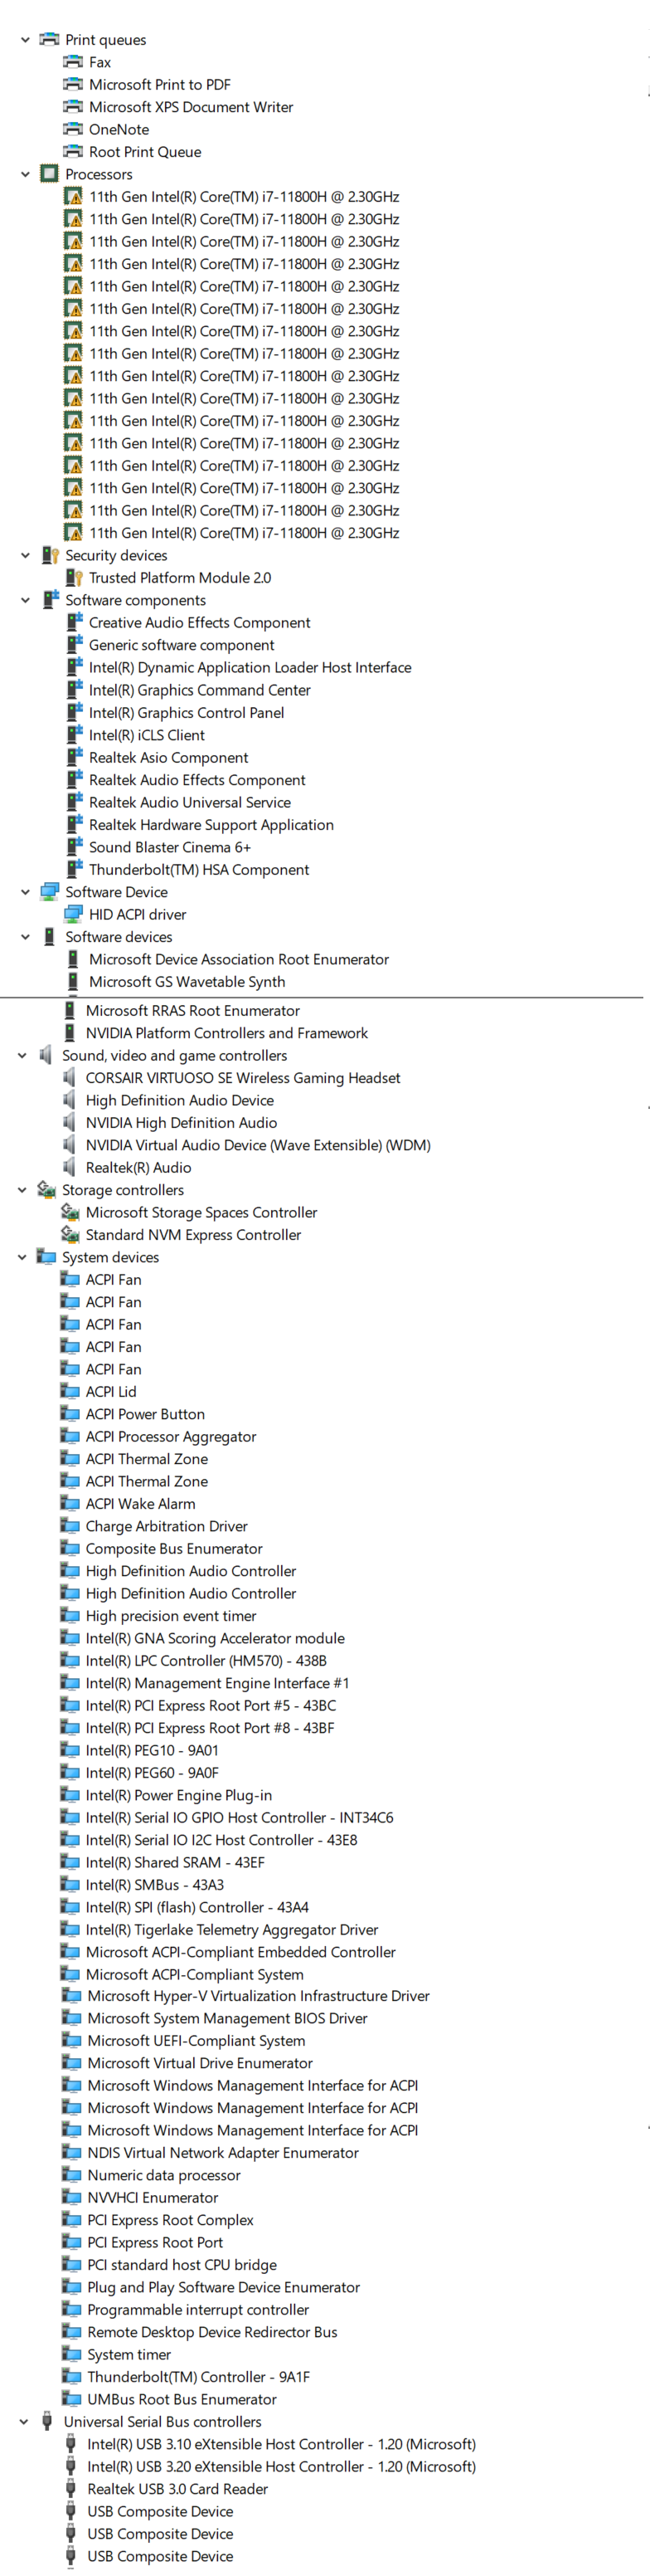Click the Realtek(R) Audio speaker icon
650x2576 pixels.
click(x=69, y=1167)
